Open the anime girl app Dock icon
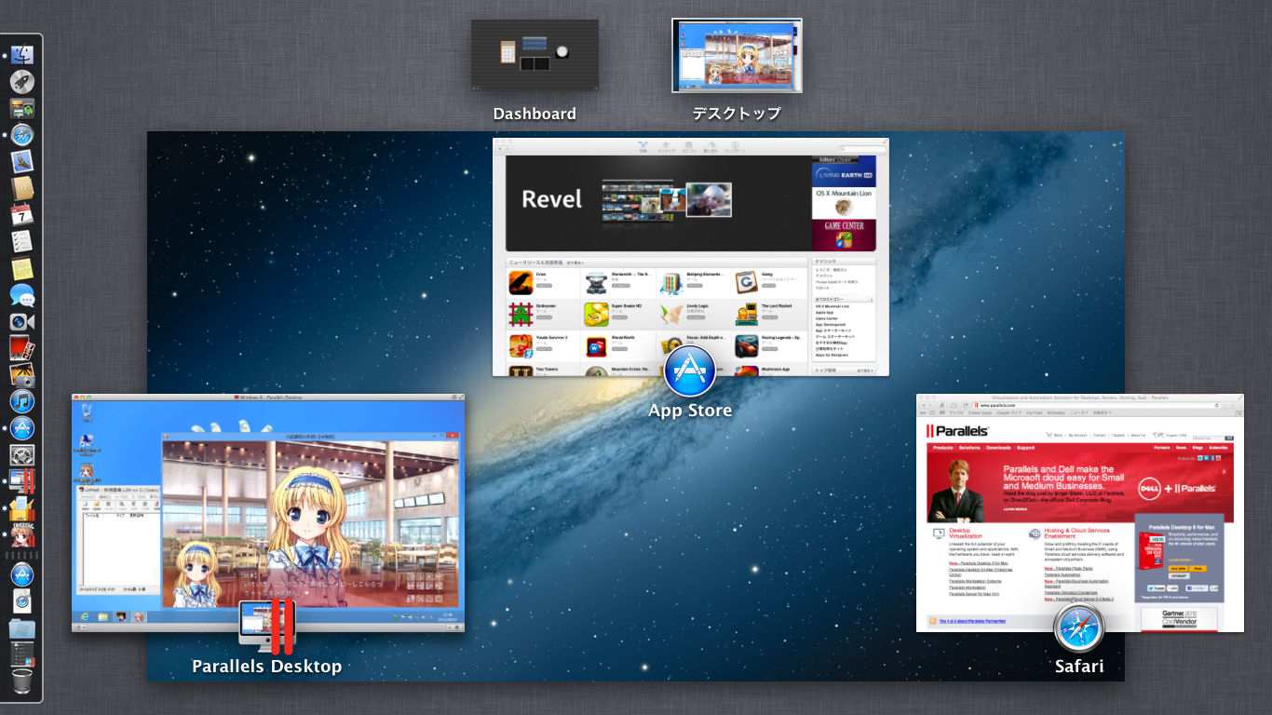 pyautogui.click(x=22, y=535)
